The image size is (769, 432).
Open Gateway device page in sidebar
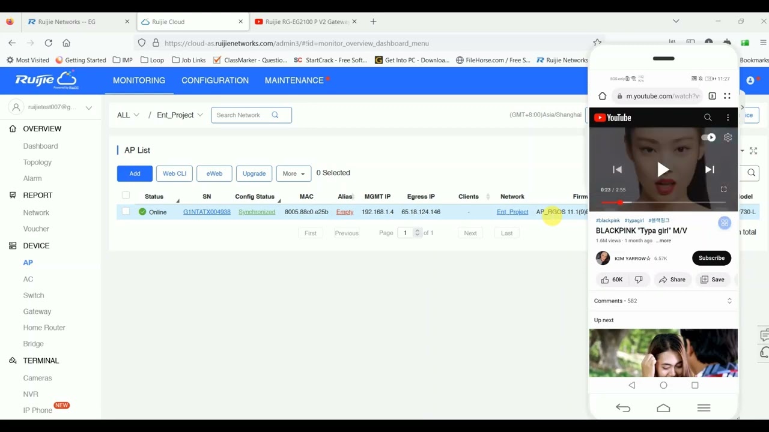(37, 312)
